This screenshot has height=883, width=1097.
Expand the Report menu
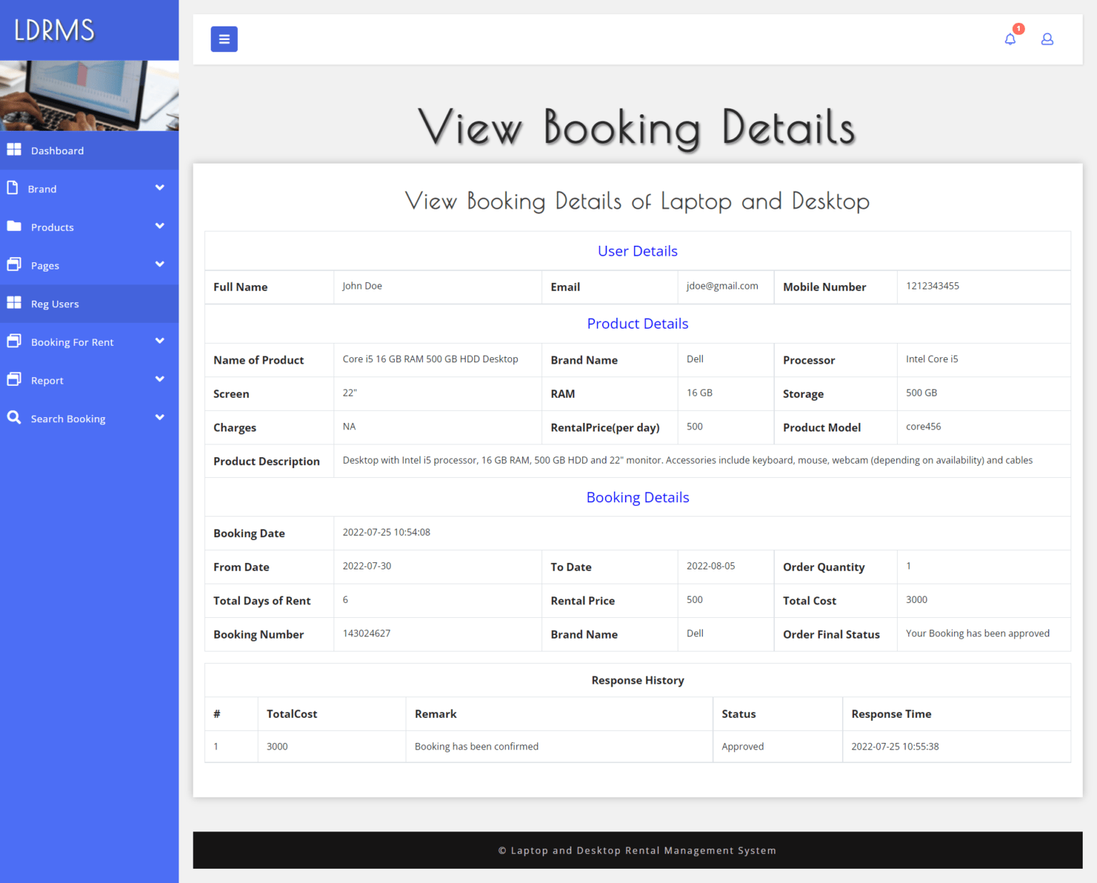point(160,379)
